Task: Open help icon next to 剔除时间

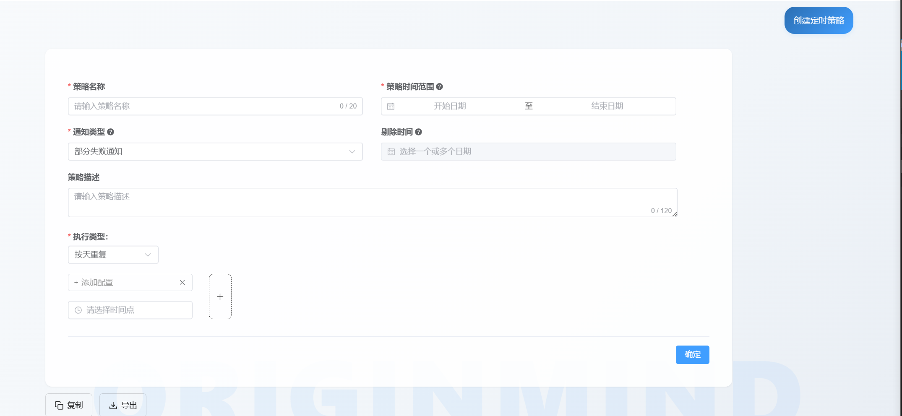Action: [x=419, y=132]
